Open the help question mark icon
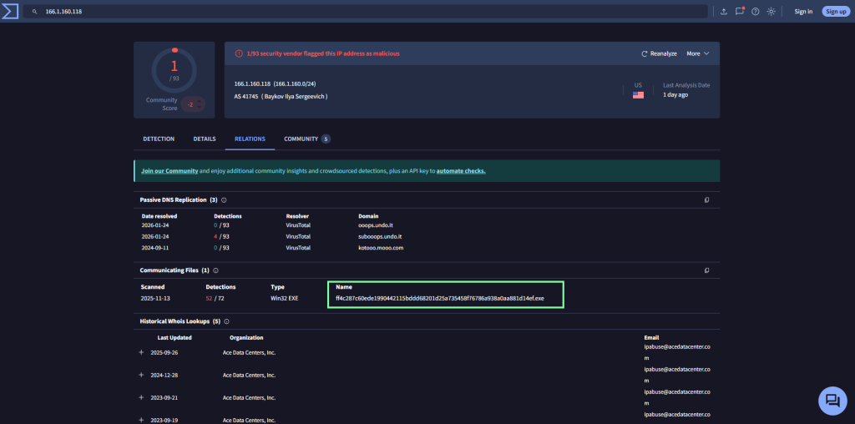Viewport: 855px width, 424px height. (755, 12)
